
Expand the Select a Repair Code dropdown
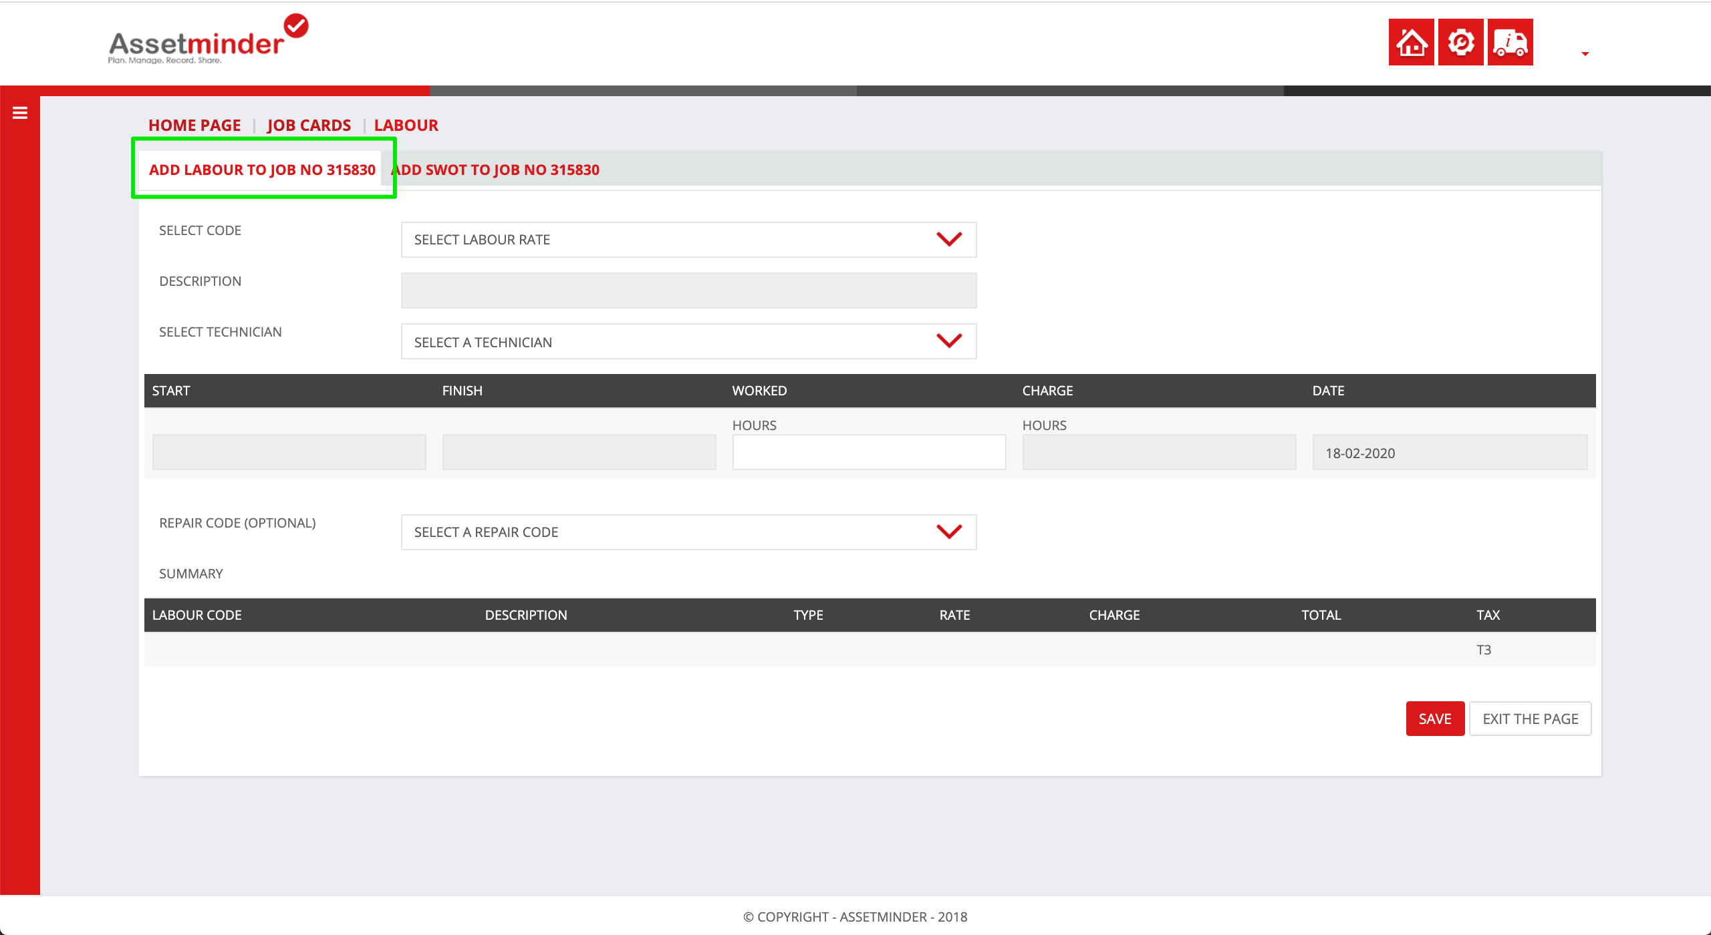(688, 532)
